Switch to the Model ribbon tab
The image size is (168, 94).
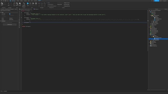point(21,1)
